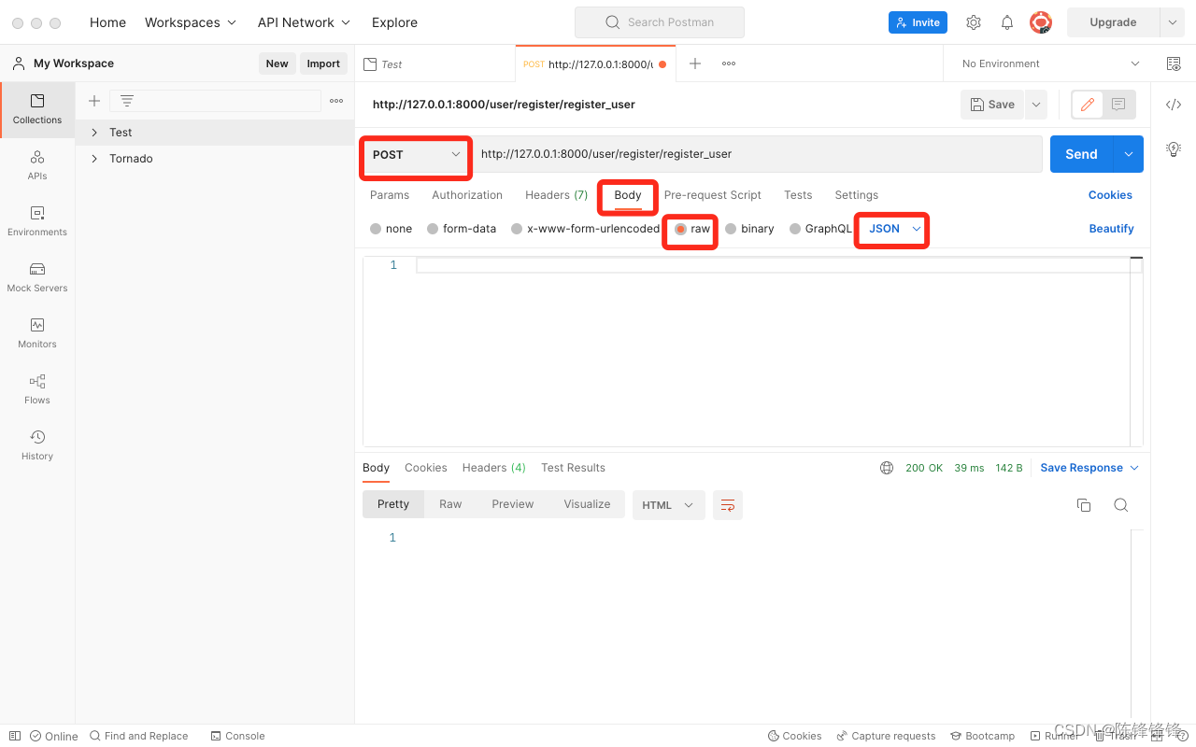This screenshot has width=1196, height=747.
Task: Click the environment quick look icon
Action: [x=1174, y=63]
